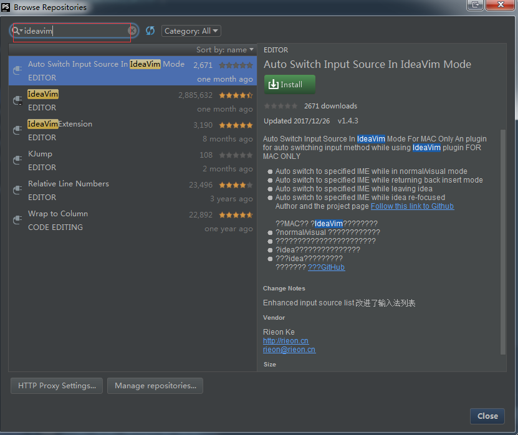This screenshot has width=518, height=435.
Task: Click rating stars beside 2671 downloads
Action: click(x=281, y=106)
